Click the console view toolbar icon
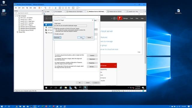The image size is (192, 108). [x=73, y=8]
